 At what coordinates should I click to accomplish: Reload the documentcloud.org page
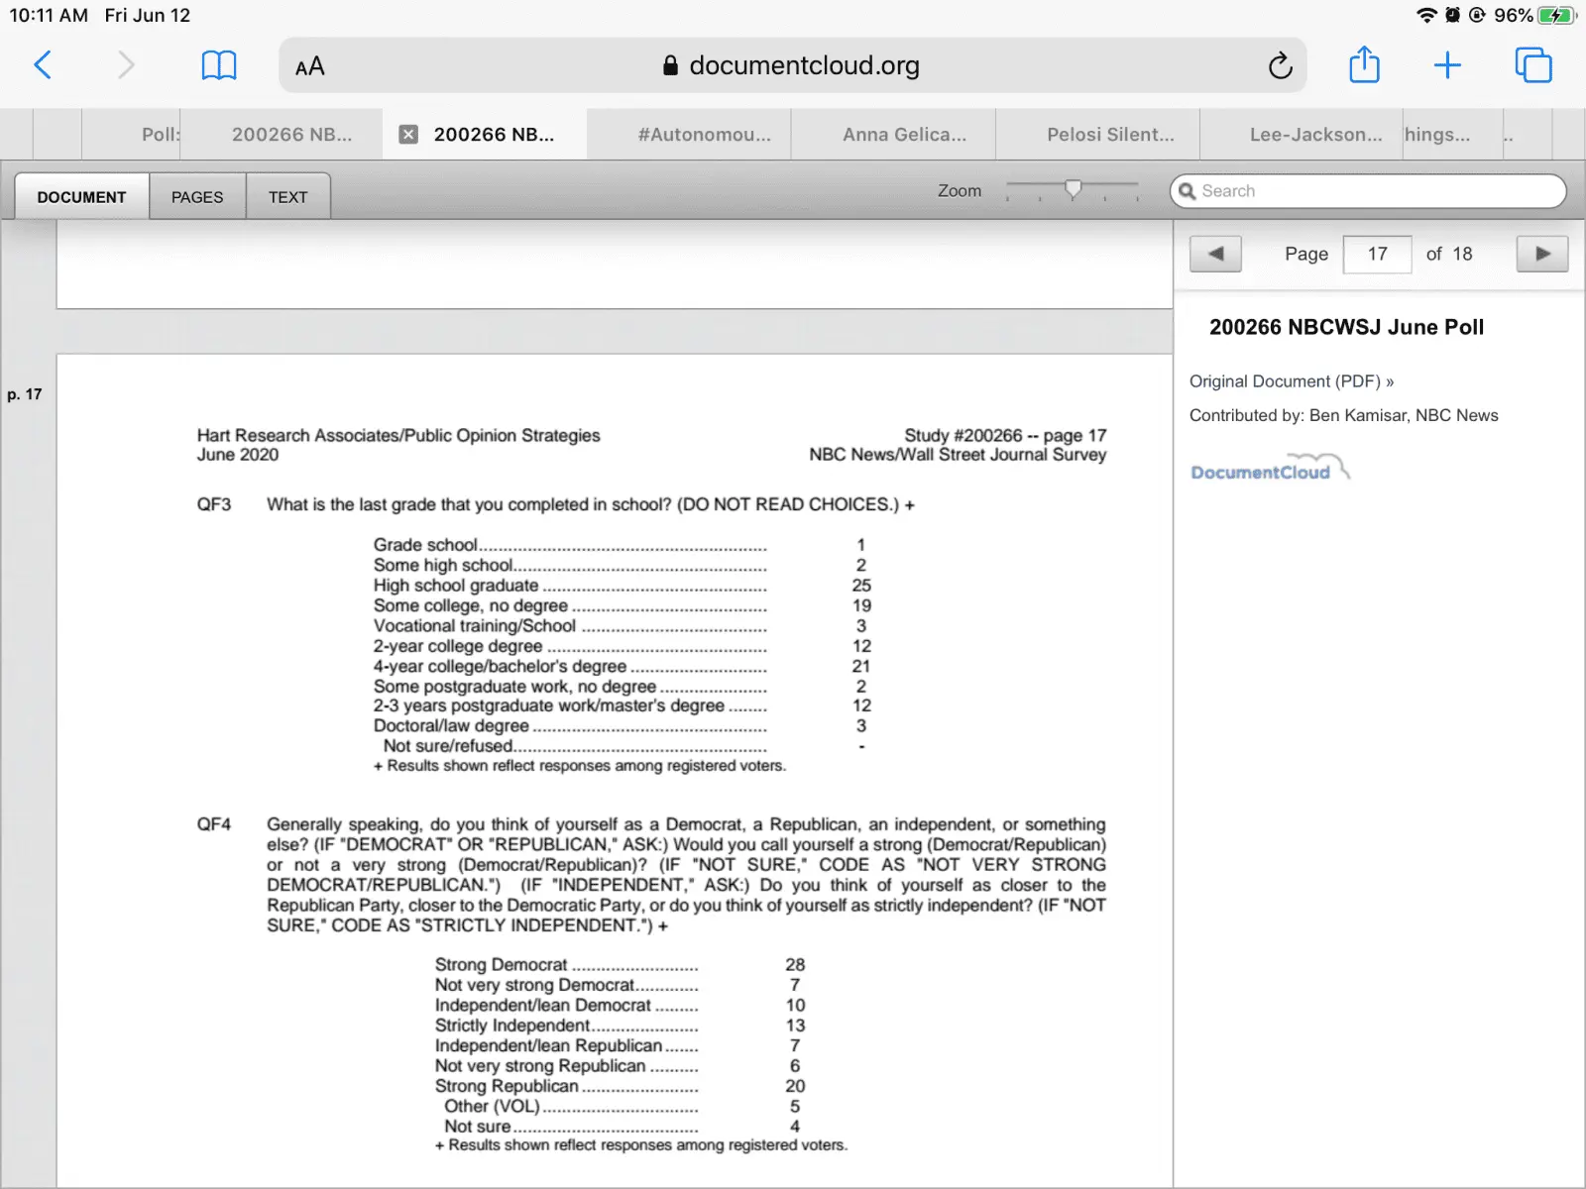[x=1280, y=66]
